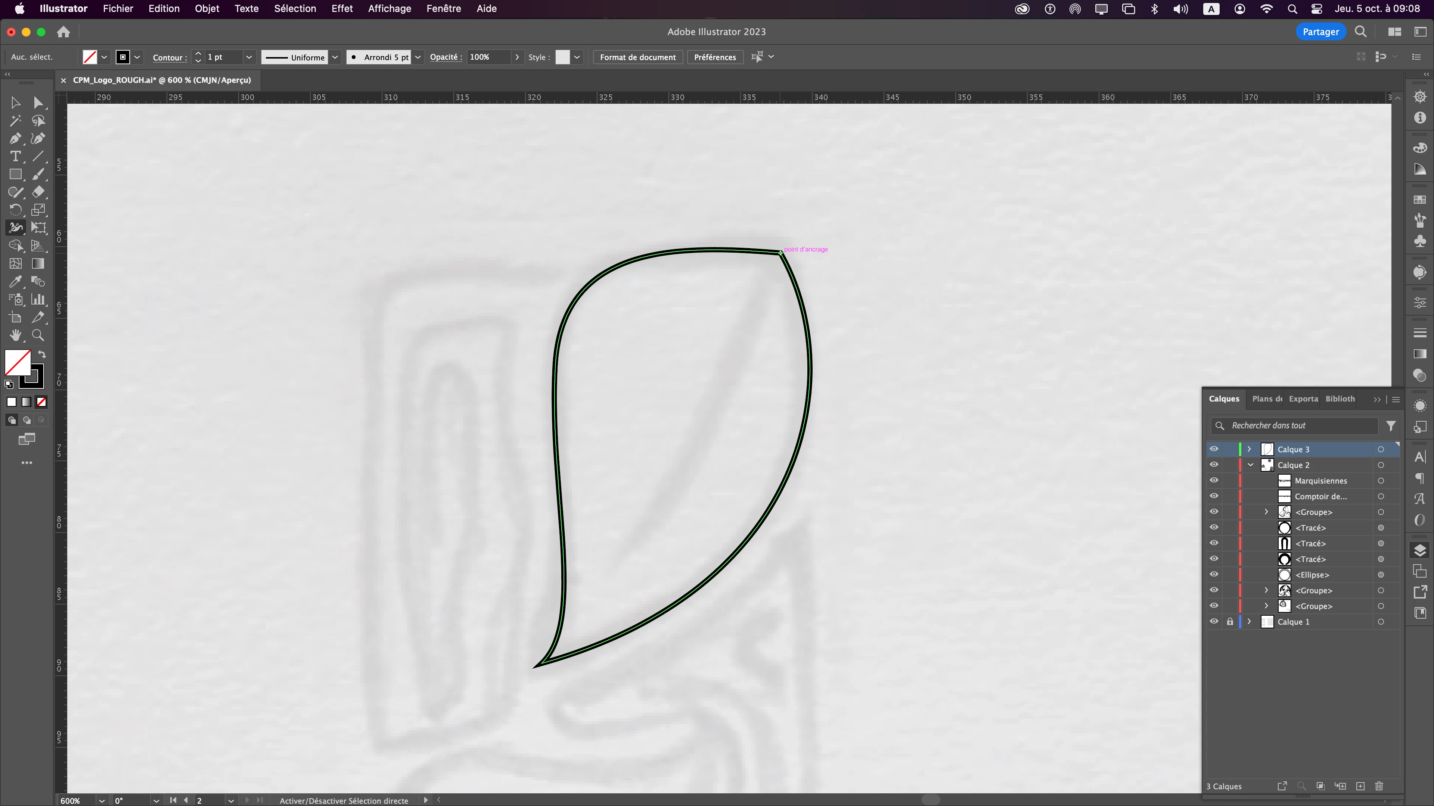Select the Type tool
This screenshot has height=806, width=1434.
point(15,156)
